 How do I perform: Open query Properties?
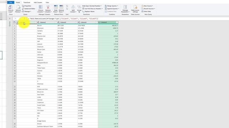[x=26, y=6]
